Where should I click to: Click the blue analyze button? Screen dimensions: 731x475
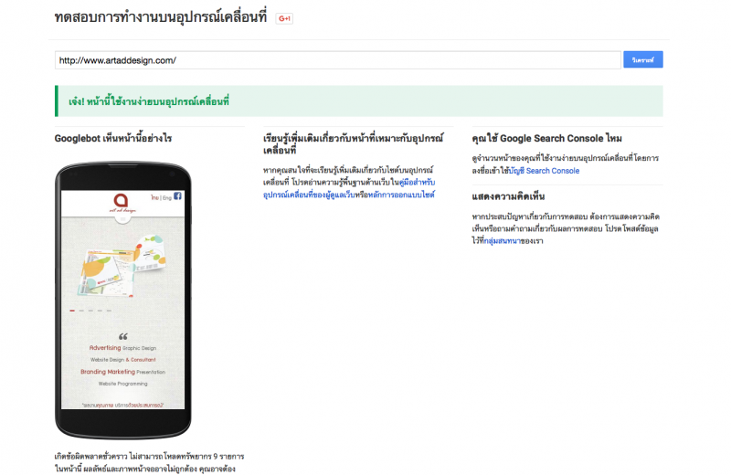[x=643, y=59]
